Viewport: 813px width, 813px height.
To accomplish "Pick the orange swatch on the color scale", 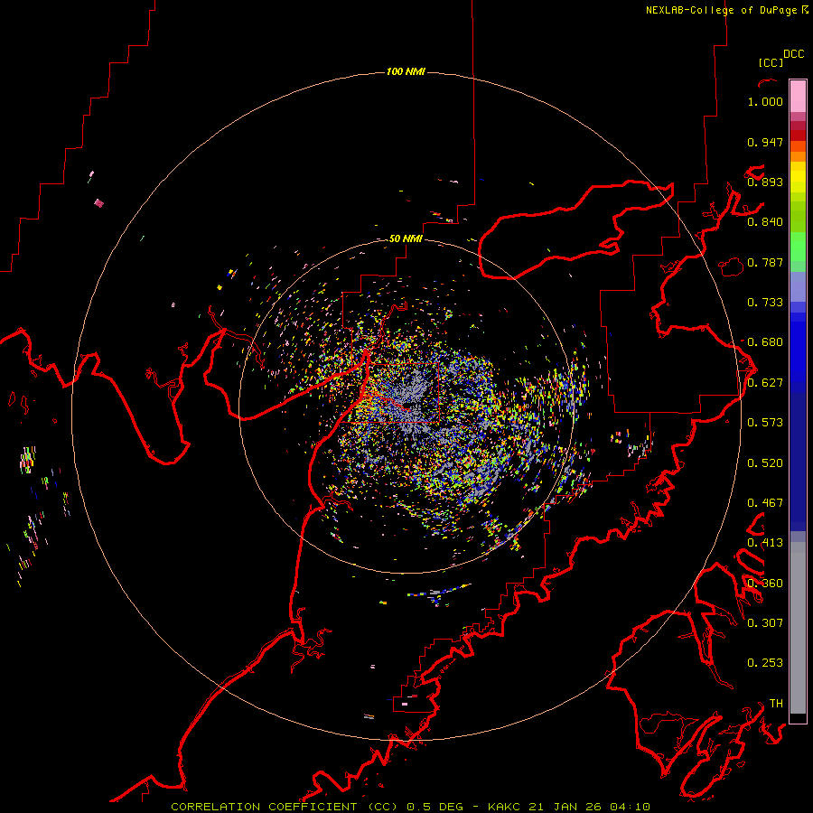I will point(798,156).
